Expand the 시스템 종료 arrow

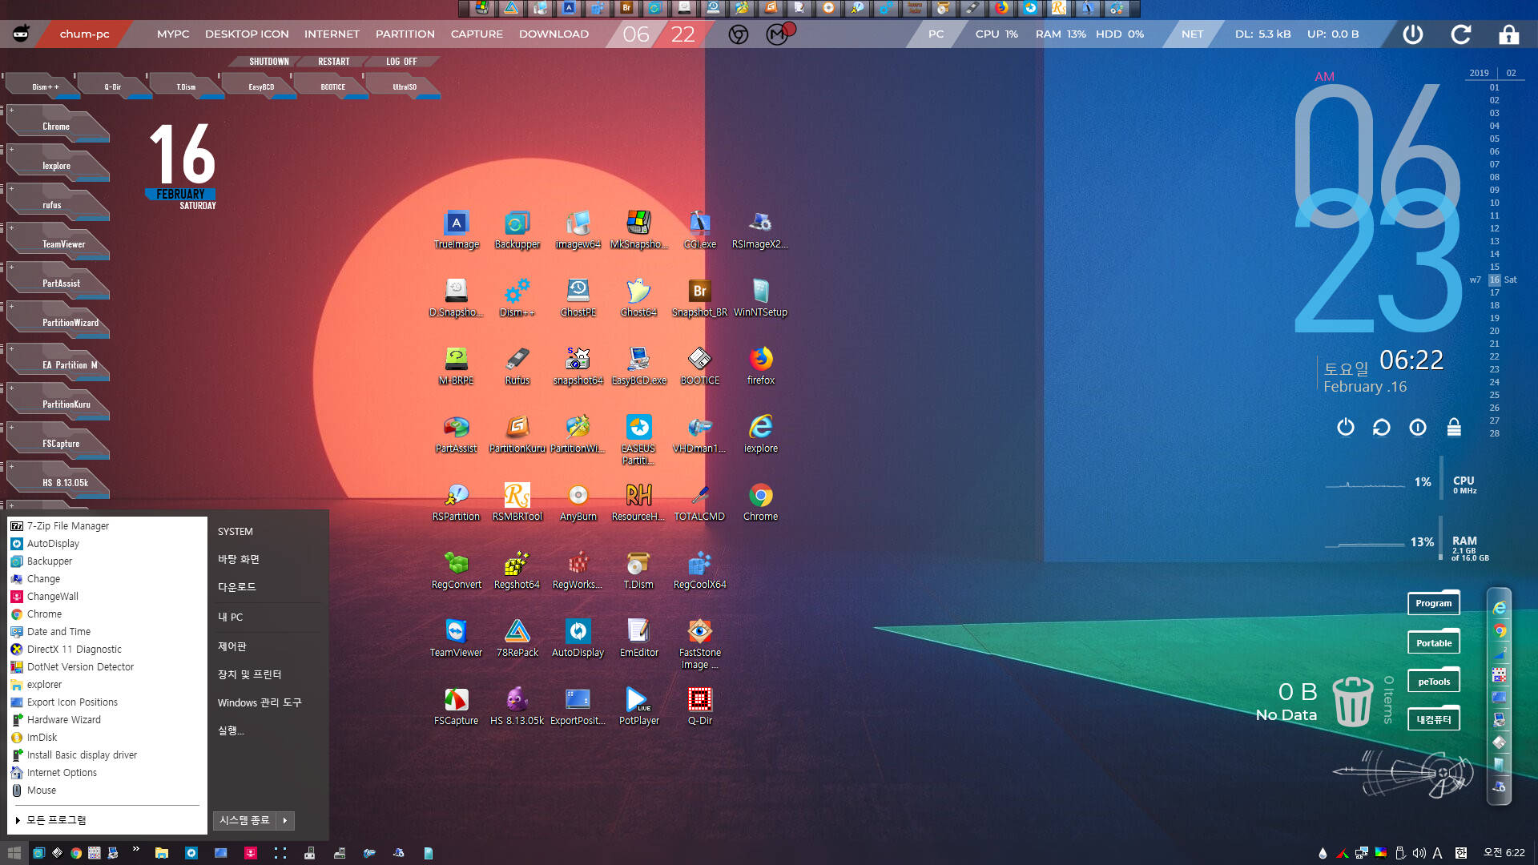click(x=284, y=820)
